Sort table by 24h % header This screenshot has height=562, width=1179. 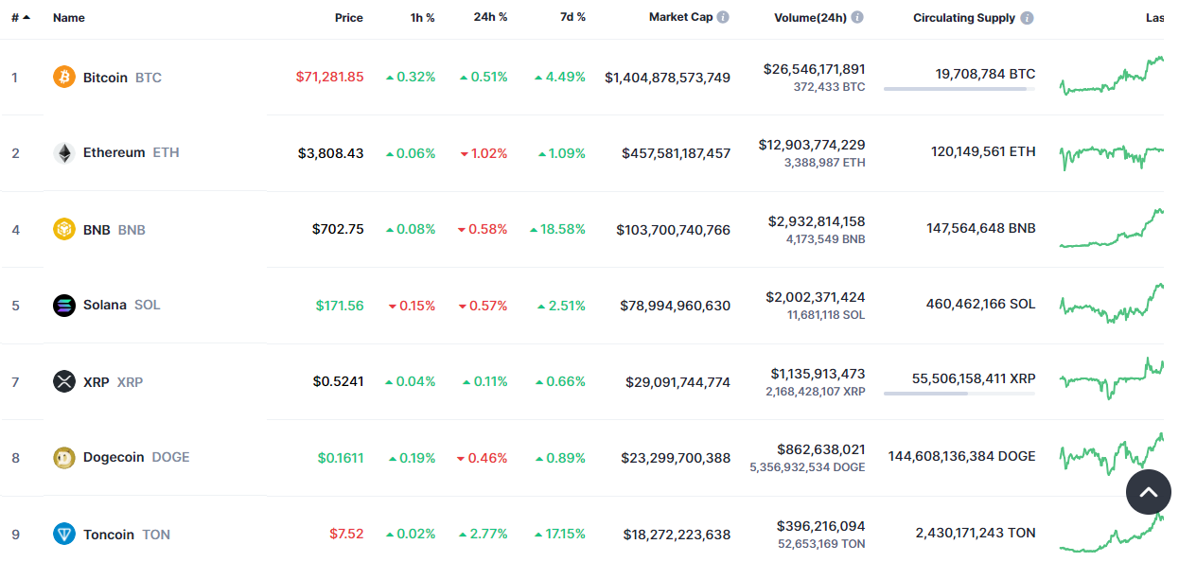[490, 17]
